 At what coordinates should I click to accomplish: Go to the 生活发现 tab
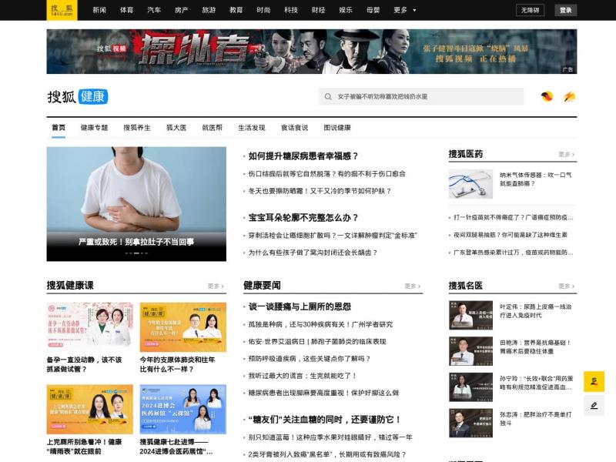[252, 128]
